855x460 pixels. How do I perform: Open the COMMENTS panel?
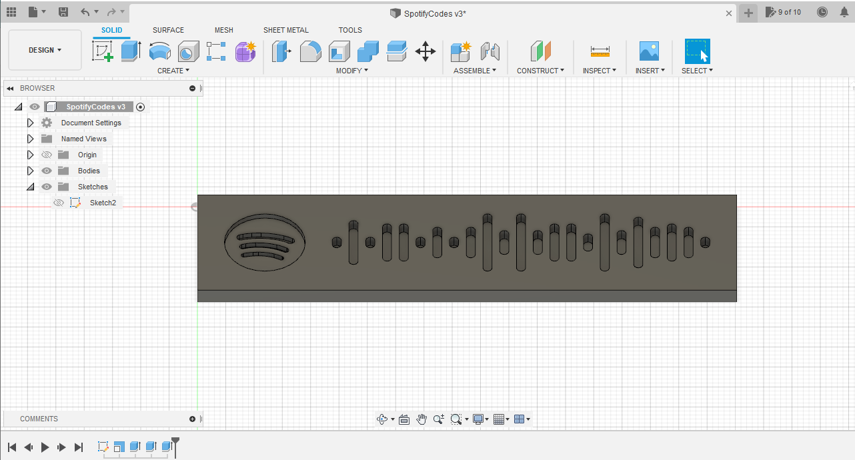click(x=39, y=419)
